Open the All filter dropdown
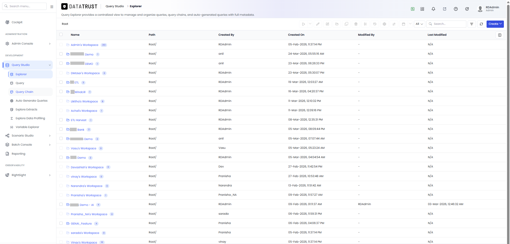This screenshot has height=244, width=510. [x=419, y=24]
